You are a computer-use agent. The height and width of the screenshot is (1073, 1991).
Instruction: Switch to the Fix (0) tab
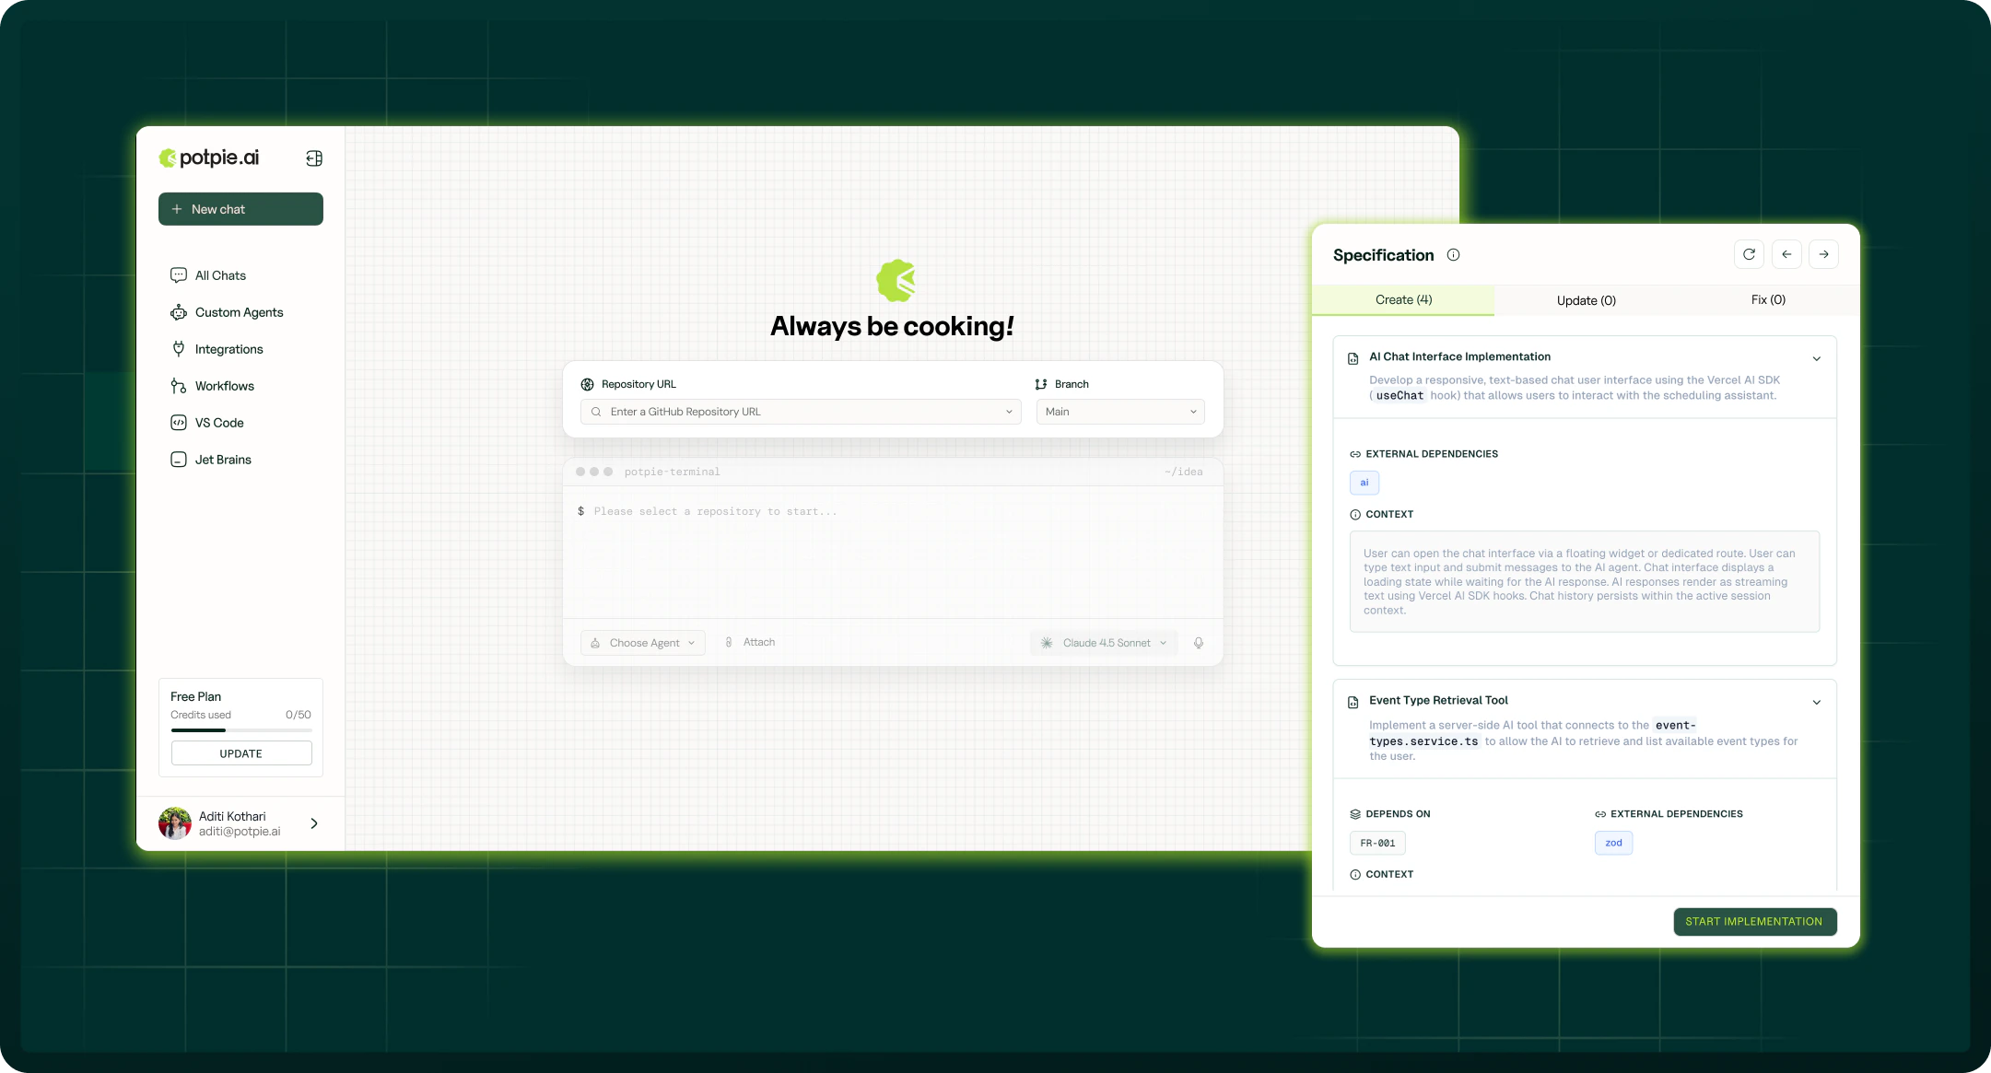[1767, 300]
